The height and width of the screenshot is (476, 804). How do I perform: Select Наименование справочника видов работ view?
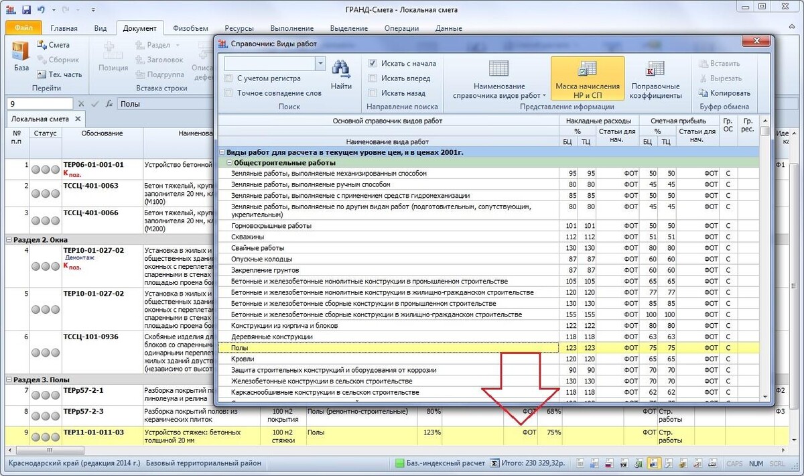498,80
